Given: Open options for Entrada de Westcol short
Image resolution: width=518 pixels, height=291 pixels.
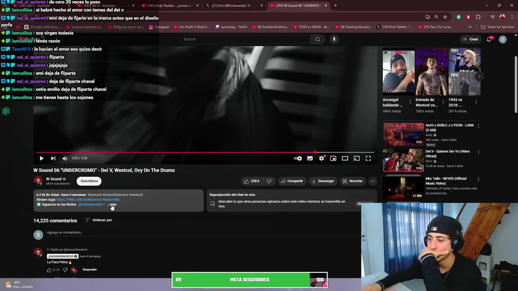Looking at the screenshot, I should (443, 102).
